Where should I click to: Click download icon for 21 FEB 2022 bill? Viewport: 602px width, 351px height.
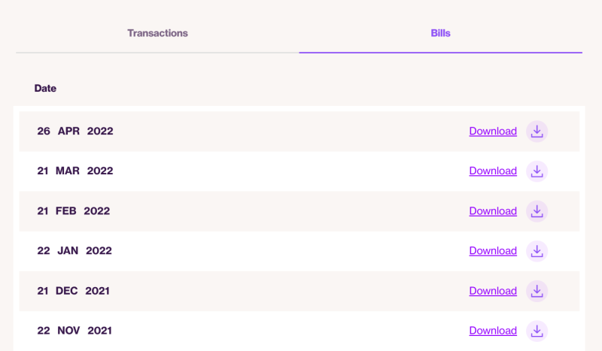pyautogui.click(x=537, y=211)
